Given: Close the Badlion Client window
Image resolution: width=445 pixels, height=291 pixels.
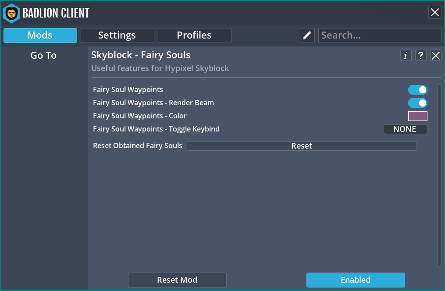Looking at the screenshot, I should tap(435, 12).
